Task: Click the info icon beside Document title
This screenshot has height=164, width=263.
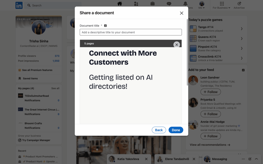Action: 105,26
